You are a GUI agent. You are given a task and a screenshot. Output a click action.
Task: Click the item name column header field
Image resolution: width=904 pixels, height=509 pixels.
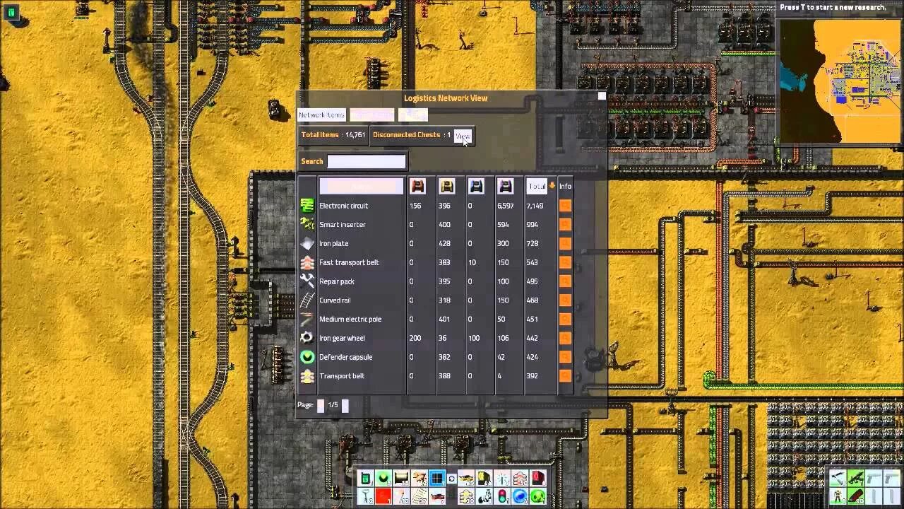click(361, 186)
